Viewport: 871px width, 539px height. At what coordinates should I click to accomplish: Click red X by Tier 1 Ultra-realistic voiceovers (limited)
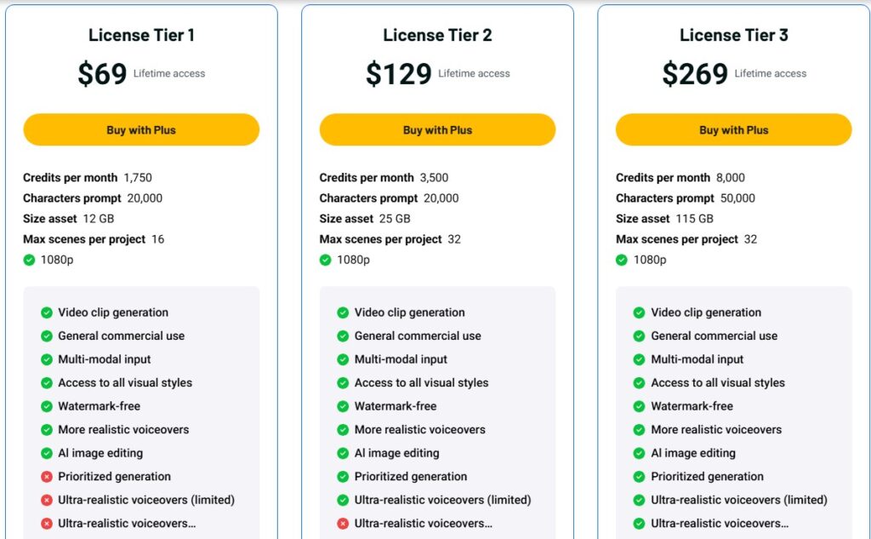point(47,500)
